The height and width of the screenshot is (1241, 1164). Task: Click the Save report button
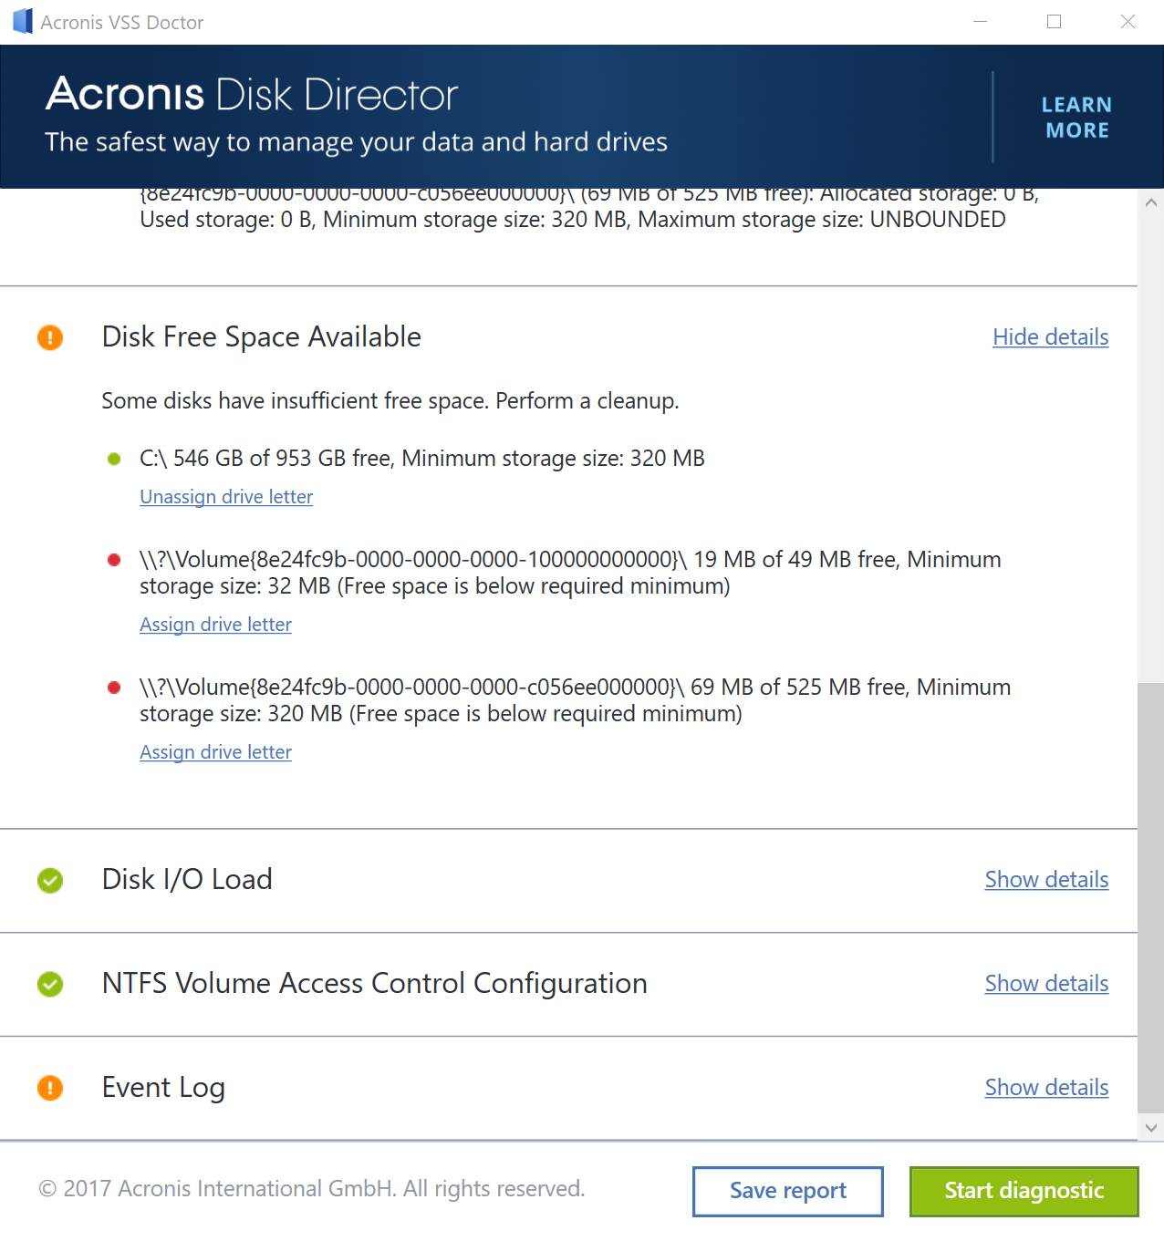click(787, 1191)
